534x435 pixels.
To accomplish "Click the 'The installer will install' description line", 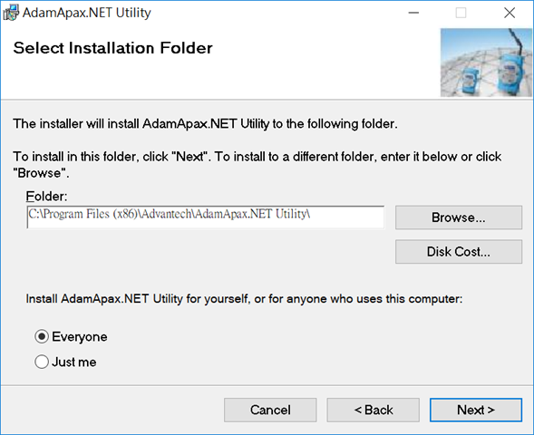I will (206, 123).
